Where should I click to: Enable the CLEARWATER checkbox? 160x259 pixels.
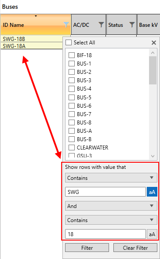coord(72,147)
